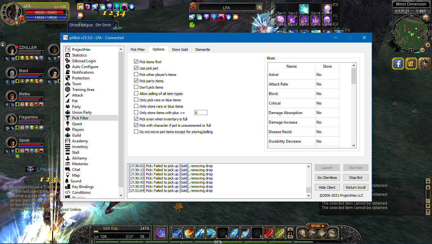Switch to the Dismantle tab
The width and height of the screenshot is (432, 244).
[203, 50]
